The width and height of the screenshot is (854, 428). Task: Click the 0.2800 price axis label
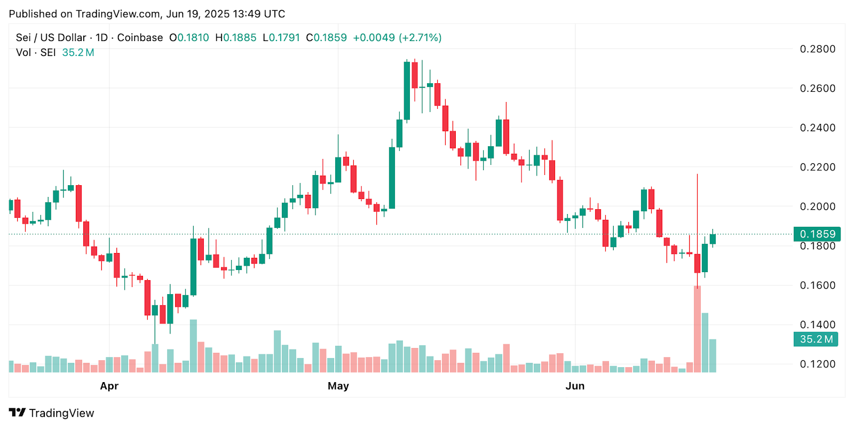pos(817,49)
